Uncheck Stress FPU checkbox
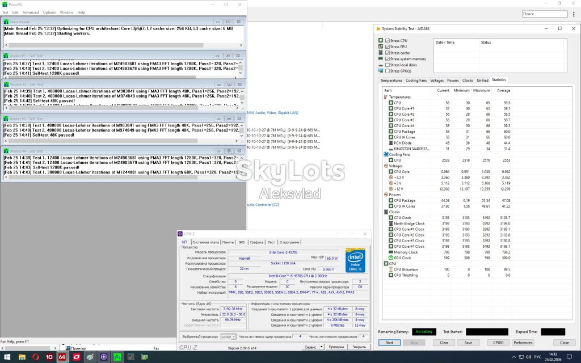 (387, 47)
